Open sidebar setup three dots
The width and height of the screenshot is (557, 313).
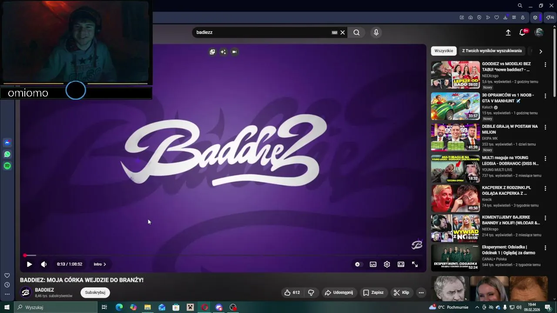point(7,294)
